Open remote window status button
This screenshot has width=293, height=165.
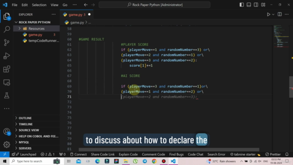pos(5,154)
